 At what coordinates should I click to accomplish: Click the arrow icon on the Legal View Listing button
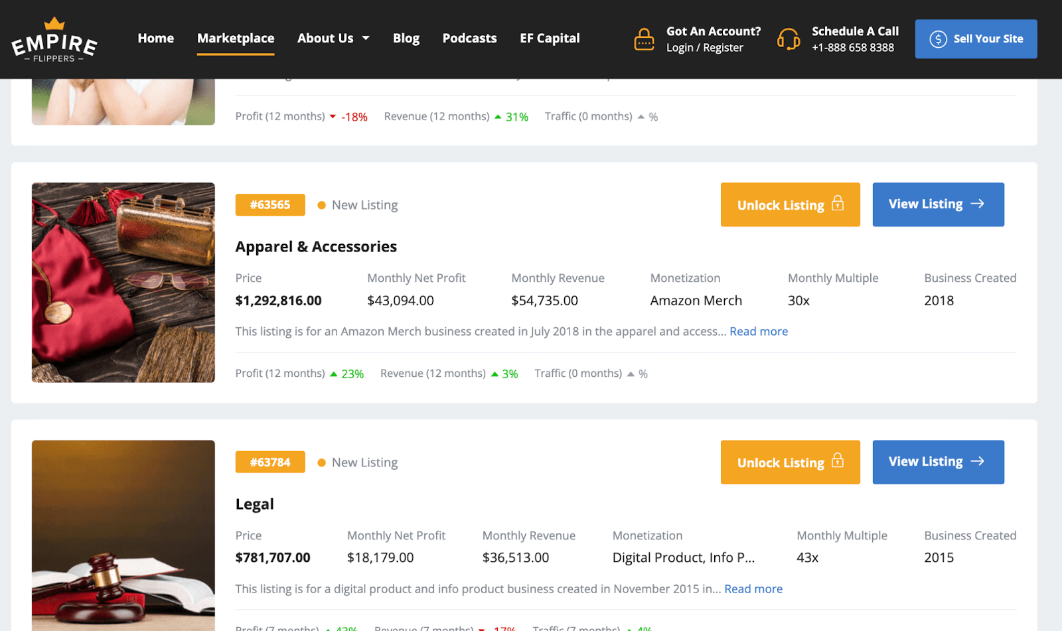(x=978, y=462)
